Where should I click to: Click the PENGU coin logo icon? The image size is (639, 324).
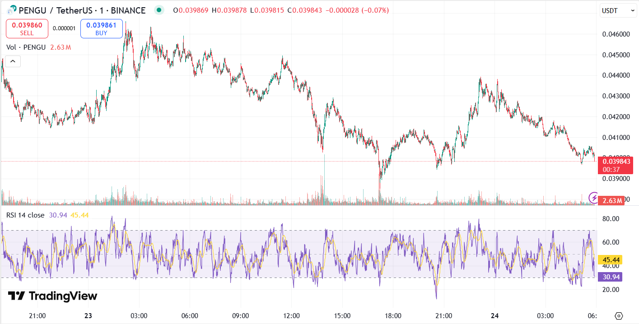(12, 10)
